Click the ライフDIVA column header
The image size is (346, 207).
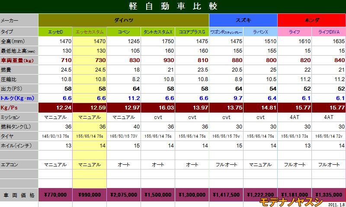tap(329, 32)
